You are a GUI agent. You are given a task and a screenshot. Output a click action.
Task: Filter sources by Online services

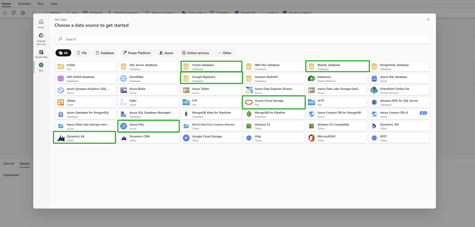(x=196, y=53)
